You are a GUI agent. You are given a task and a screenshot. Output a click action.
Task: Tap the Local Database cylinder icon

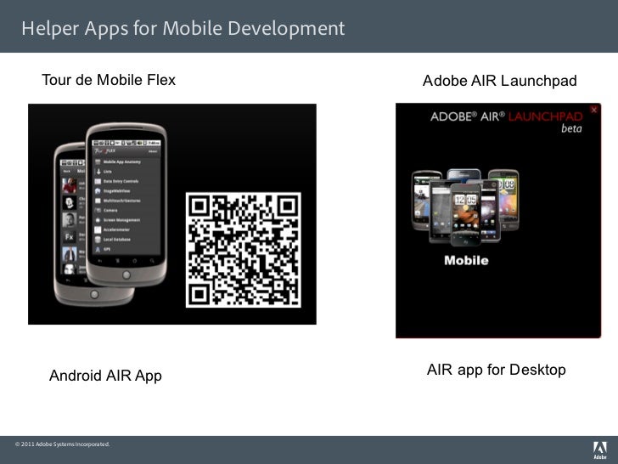(98, 240)
